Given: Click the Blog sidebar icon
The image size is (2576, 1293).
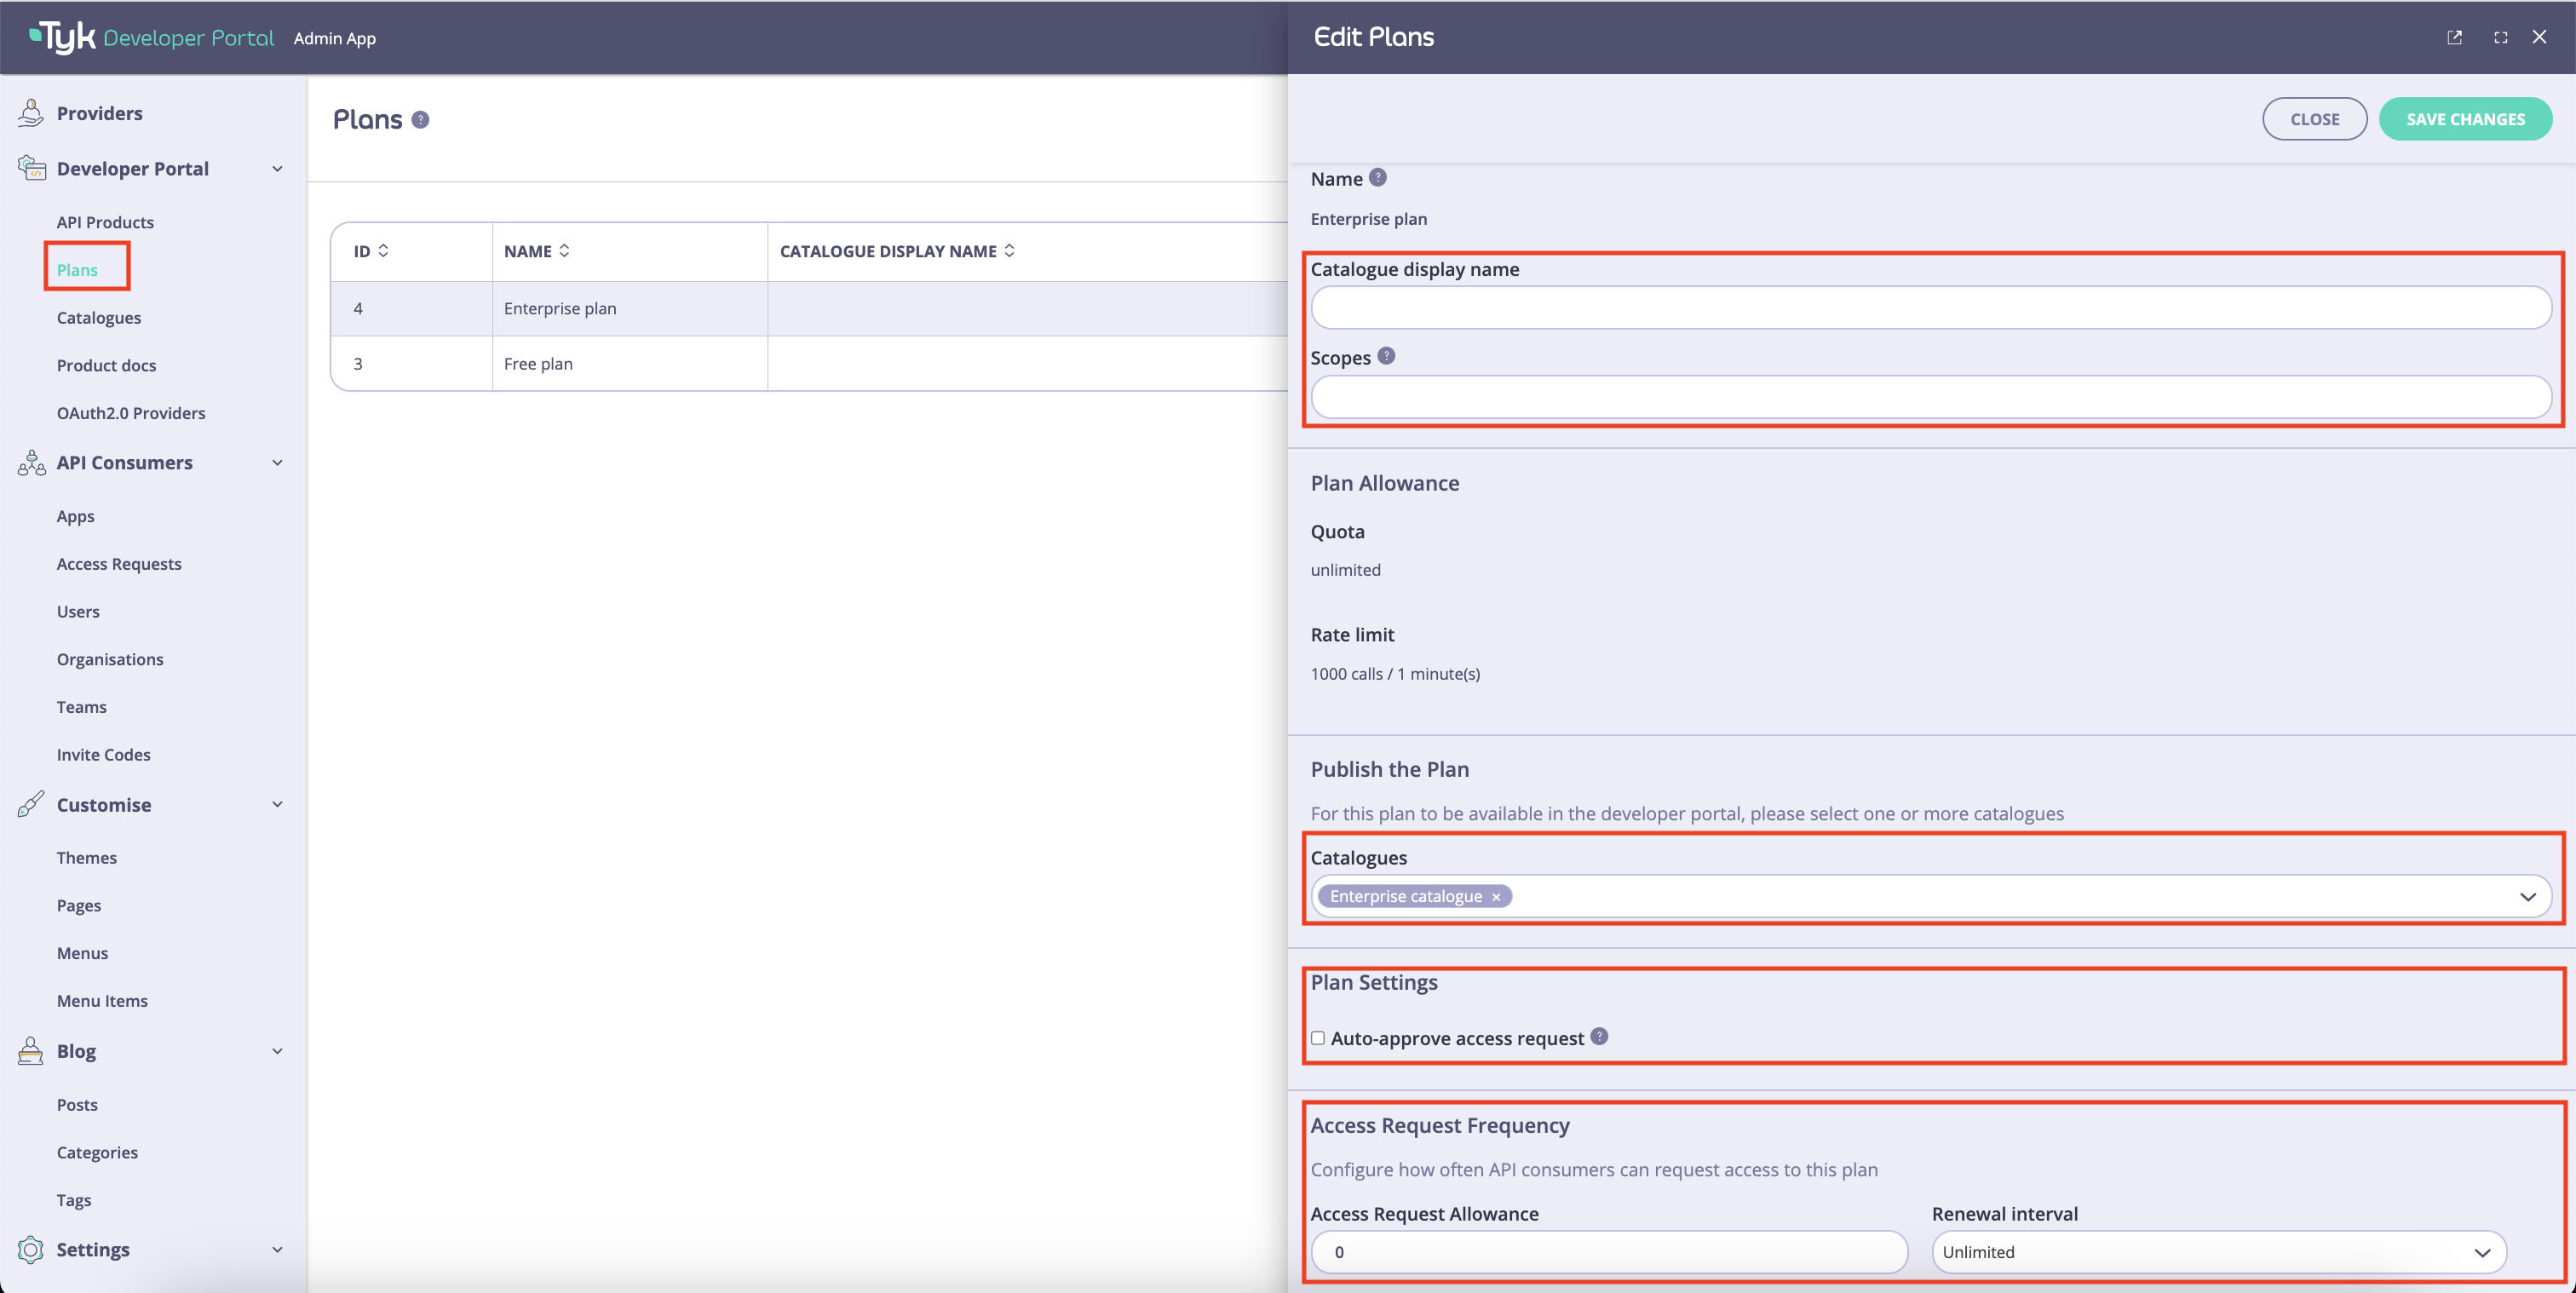Looking at the screenshot, I should point(30,1051).
